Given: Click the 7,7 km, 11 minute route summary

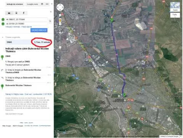Looking at the screenshot, I should tap(42, 42).
